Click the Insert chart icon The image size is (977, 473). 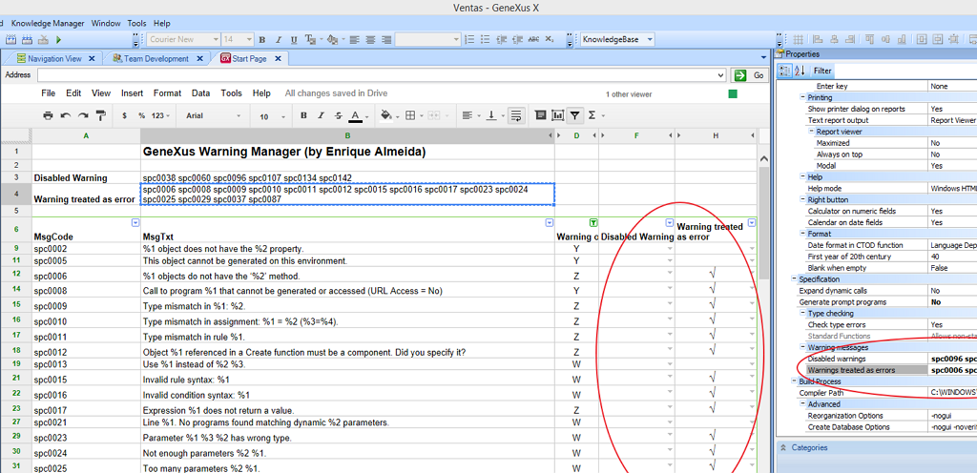pyautogui.click(x=557, y=115)
